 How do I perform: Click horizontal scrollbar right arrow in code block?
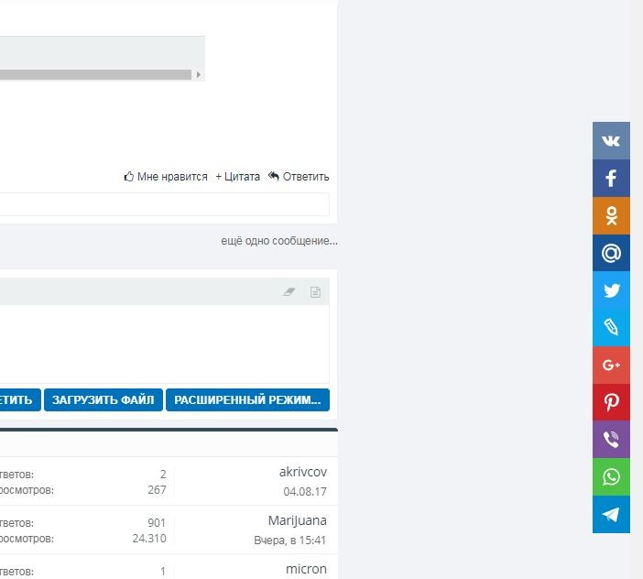(x=199, y=74)
